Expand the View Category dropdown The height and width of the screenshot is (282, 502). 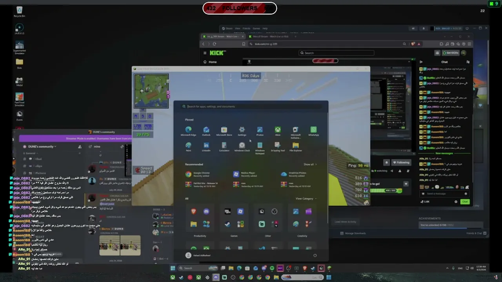click(306, 199)
